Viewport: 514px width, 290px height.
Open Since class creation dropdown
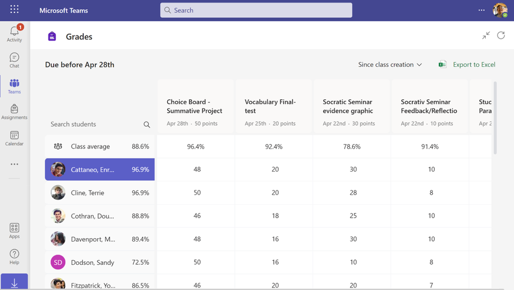(x=390, y=65)
